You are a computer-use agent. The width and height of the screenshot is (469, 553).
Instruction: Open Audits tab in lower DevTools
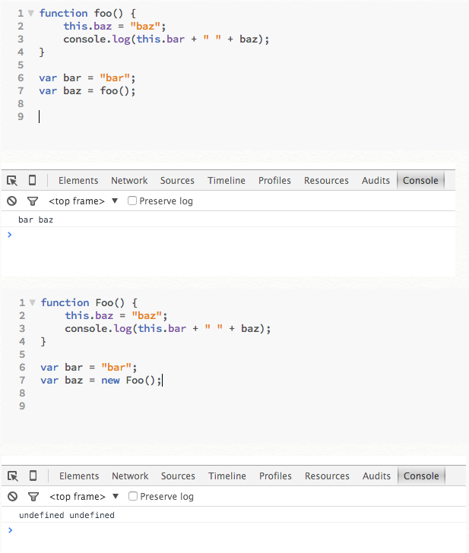coord(376,476)
